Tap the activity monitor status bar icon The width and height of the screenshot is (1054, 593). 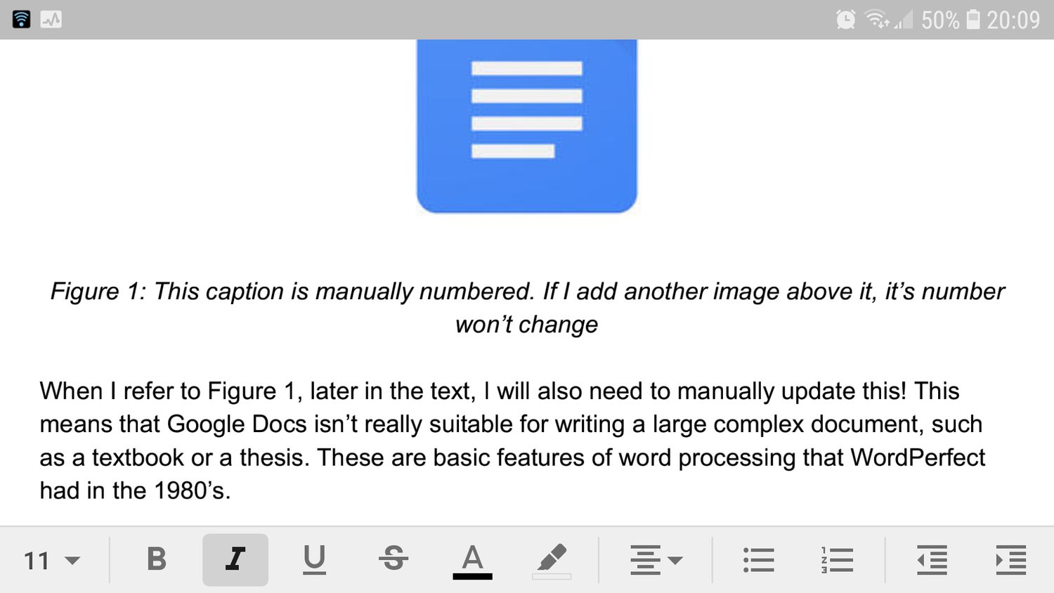click(x=51, y=20)
